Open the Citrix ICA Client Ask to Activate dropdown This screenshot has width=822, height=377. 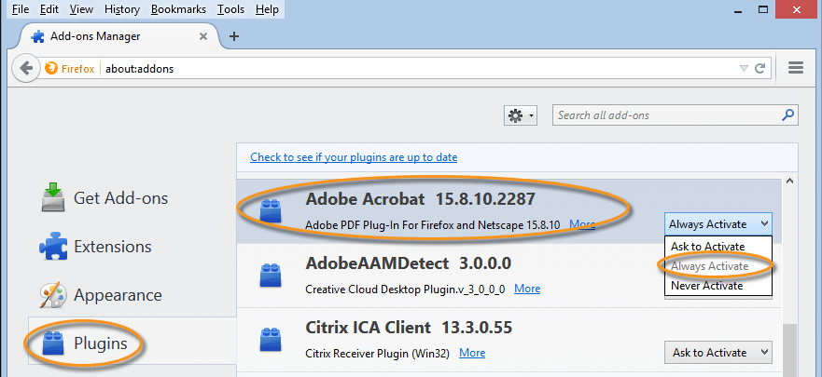pos(718,353)
